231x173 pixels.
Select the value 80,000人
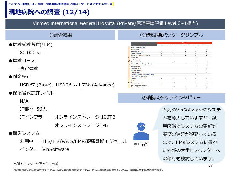[x=30, y=52]
